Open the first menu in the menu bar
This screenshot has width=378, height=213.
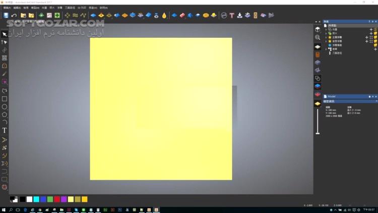pyautogui.click(x=7, y=8)
